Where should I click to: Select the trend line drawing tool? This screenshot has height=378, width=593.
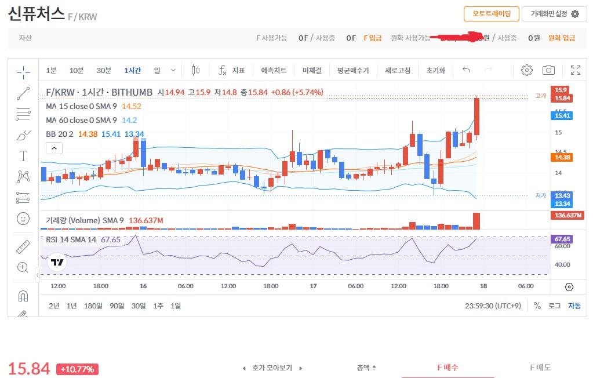pyautogui.click(x=23, y=93)
